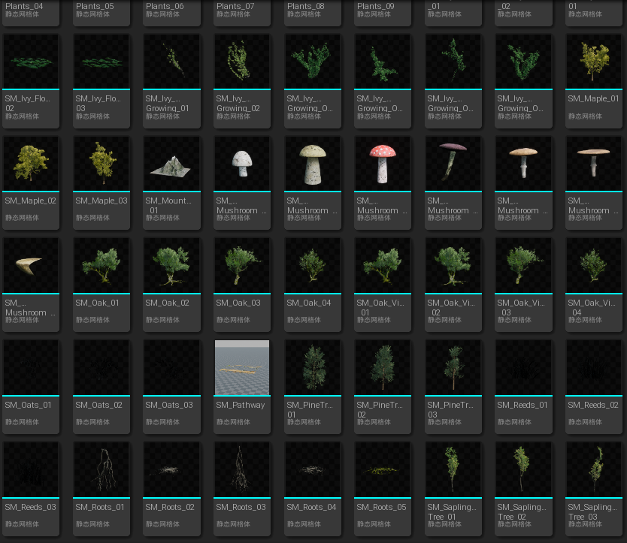Select the Plants_09 asset label
Image resolution: width=627 pixels, height=543 pixels.
(x=376, y=6)
